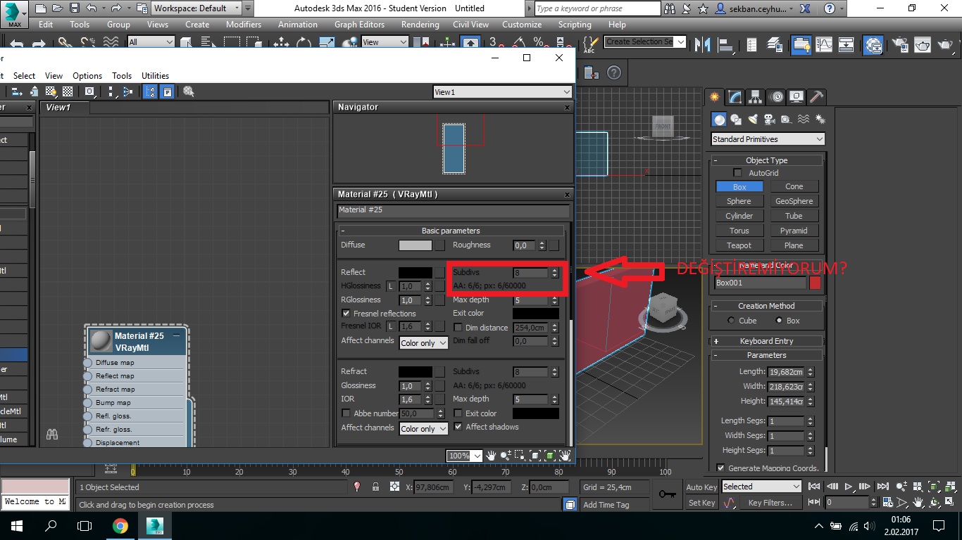962x540 pixels.
Task: Select the Box creation method radio button
Action: 778,321
